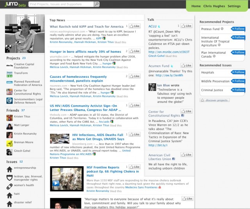Follow the Criminal Justice issue

pyautogui.click(x=238, y=90)
